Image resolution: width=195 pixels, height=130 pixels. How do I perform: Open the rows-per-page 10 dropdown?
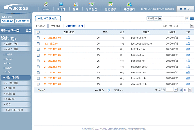pyautogui.click(x=187, y=90)
